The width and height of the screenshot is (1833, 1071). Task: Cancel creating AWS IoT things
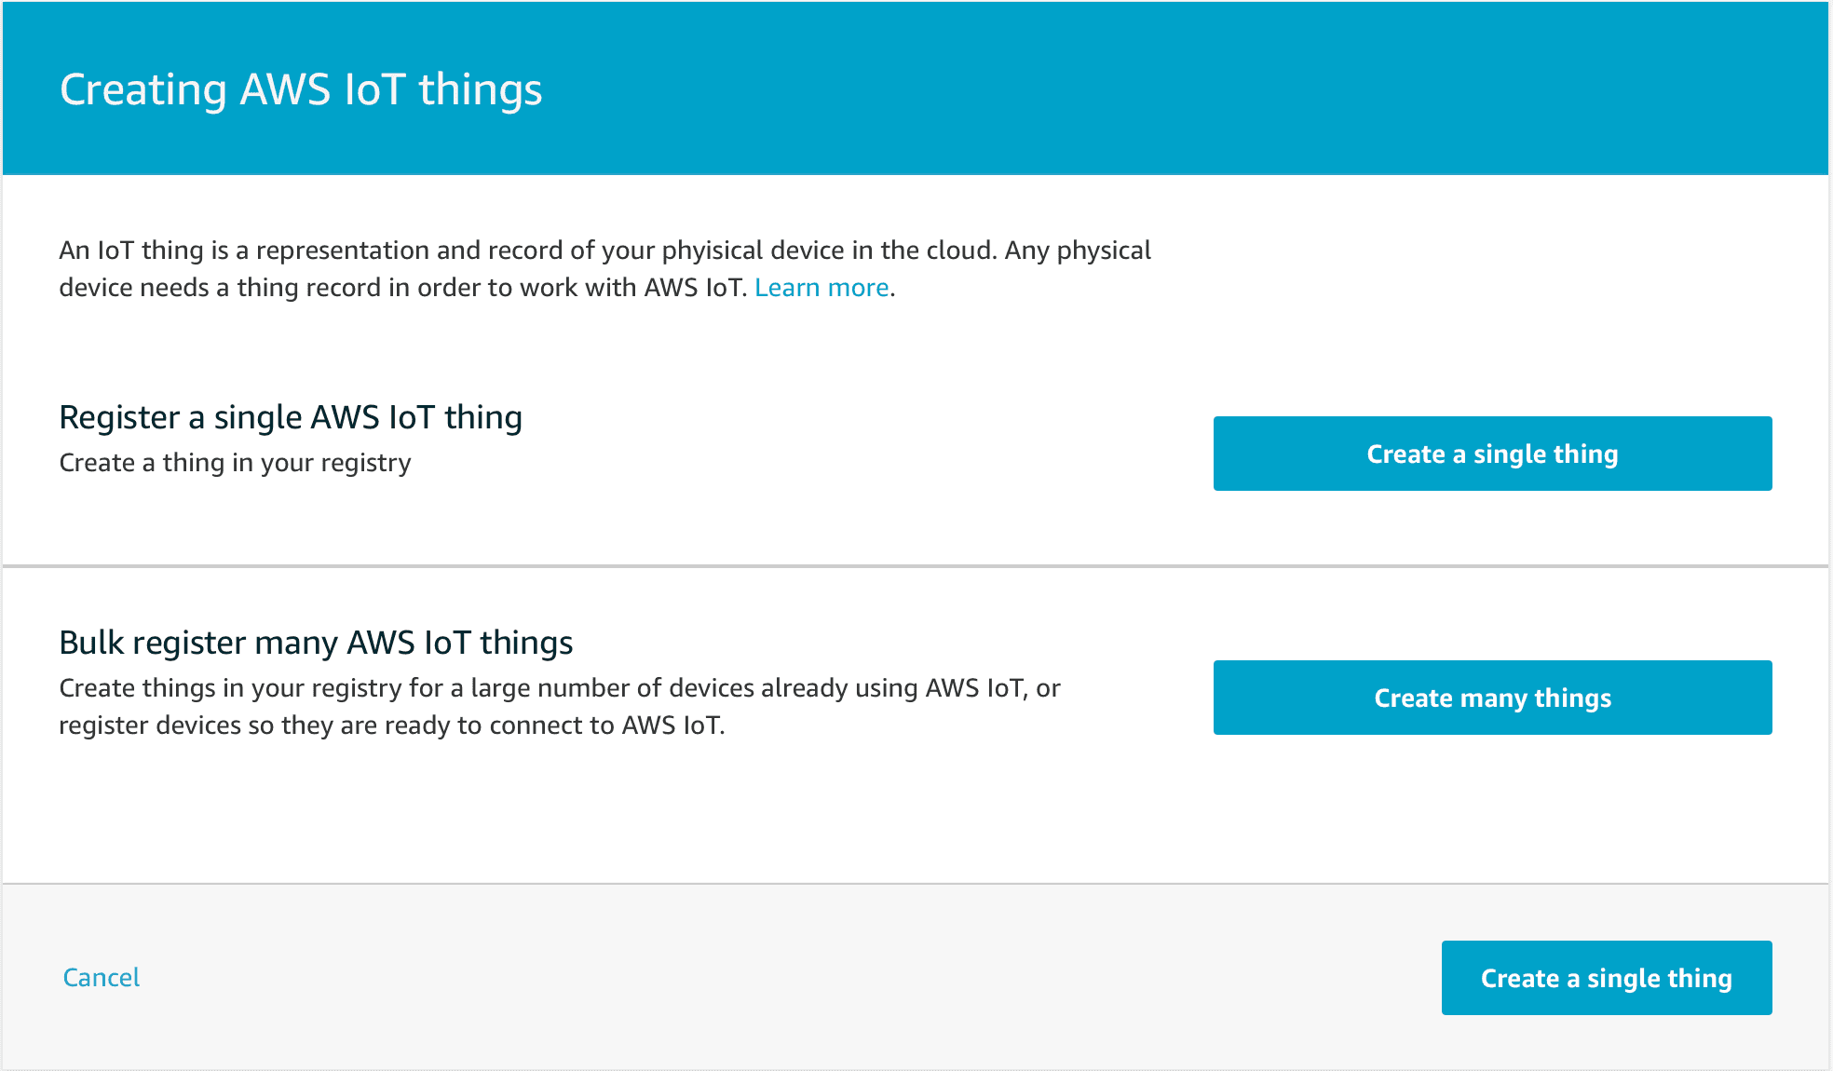tap(101, 977)
